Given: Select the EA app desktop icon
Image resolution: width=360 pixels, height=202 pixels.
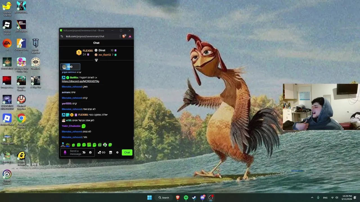Looking at the screenshot, I should (7, 45).
